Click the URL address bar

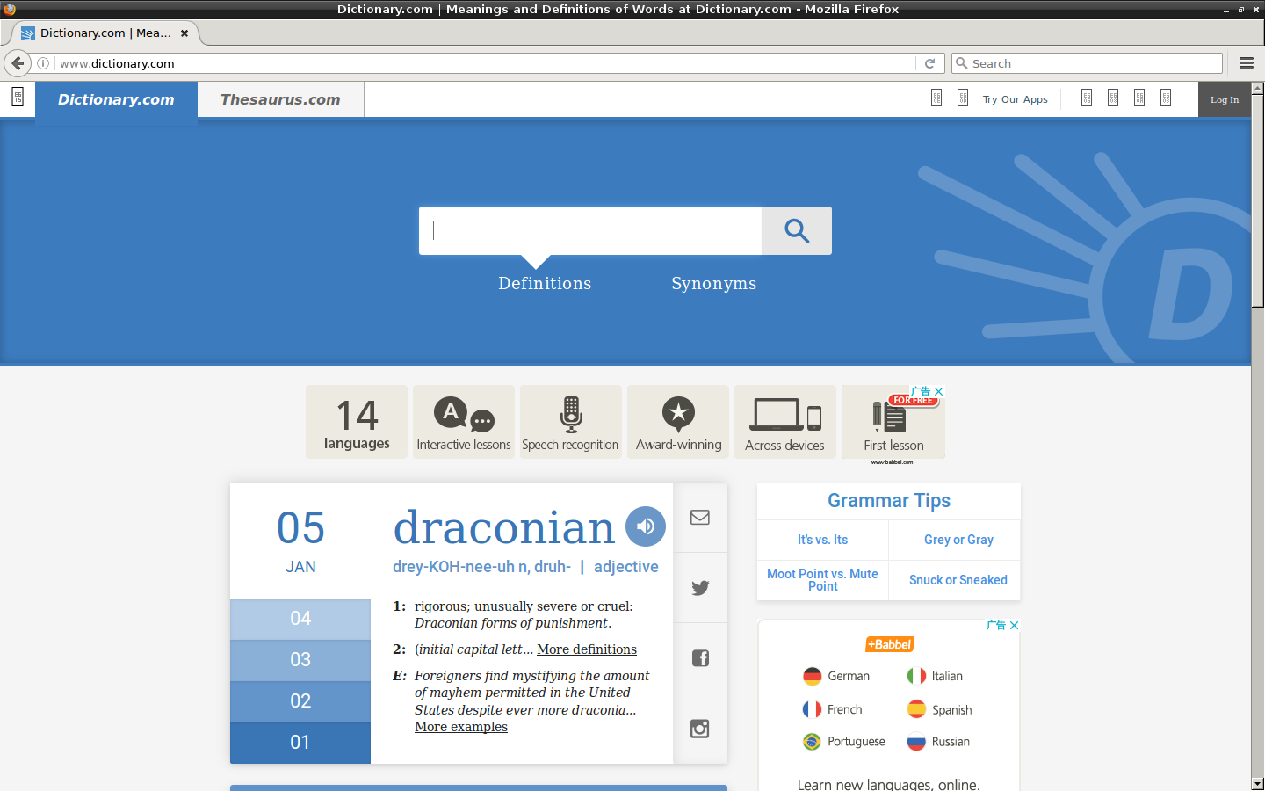coord(483,63)
